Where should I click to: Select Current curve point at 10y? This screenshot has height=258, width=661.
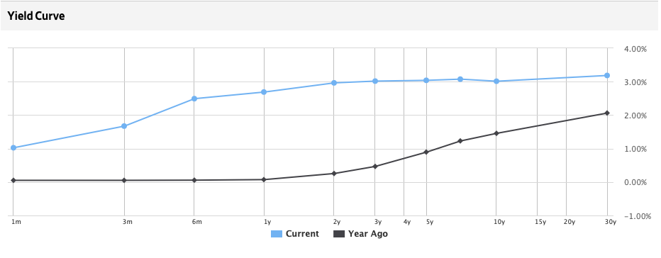[x=496, y=81]
